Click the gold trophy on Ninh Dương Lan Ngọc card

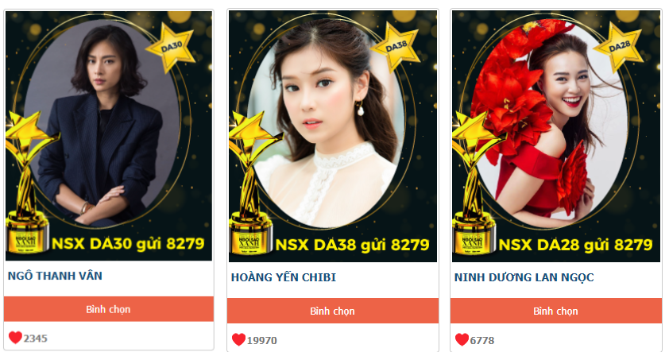(x=475, y=183)
